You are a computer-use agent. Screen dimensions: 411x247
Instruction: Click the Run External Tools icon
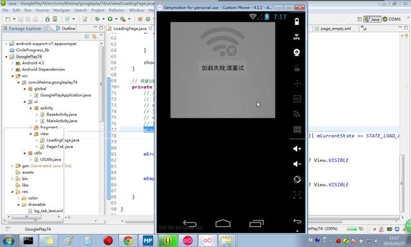click(123, 19)
